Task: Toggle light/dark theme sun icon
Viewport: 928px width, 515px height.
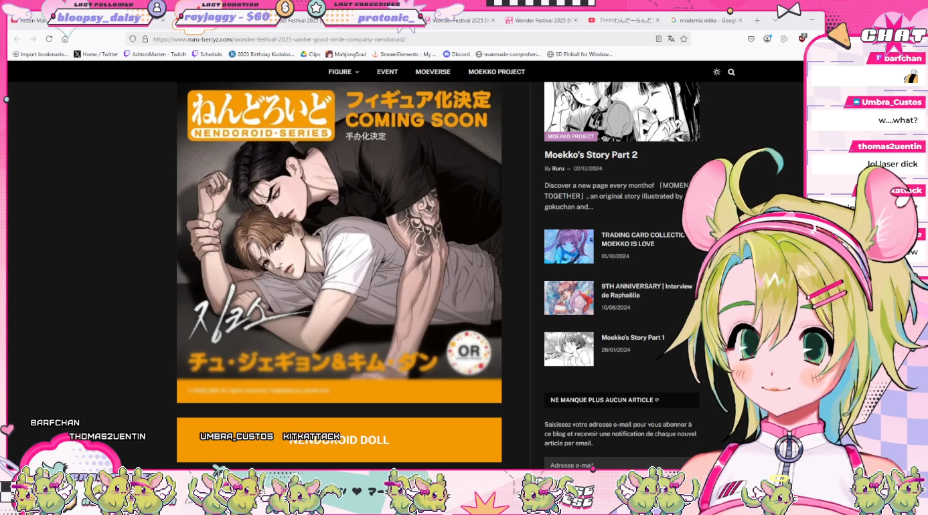Action: (x=716, y=72)
